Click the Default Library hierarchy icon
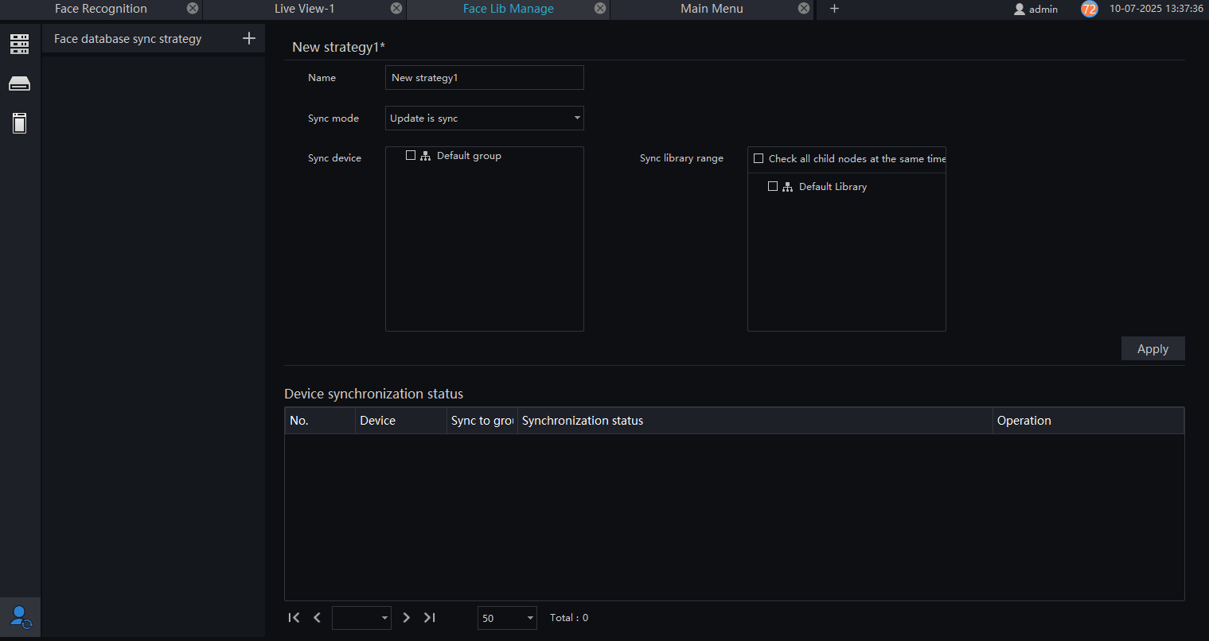Screen dimensions: 1209x641 pyautogui.click(x=788, y=187)
